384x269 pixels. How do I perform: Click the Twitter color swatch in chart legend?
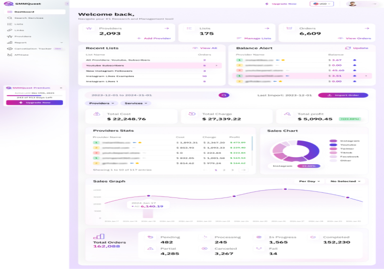tap(333, 149)
